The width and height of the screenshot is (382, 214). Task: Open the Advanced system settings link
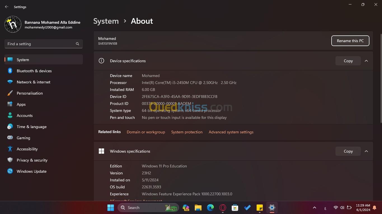(231, 132)
